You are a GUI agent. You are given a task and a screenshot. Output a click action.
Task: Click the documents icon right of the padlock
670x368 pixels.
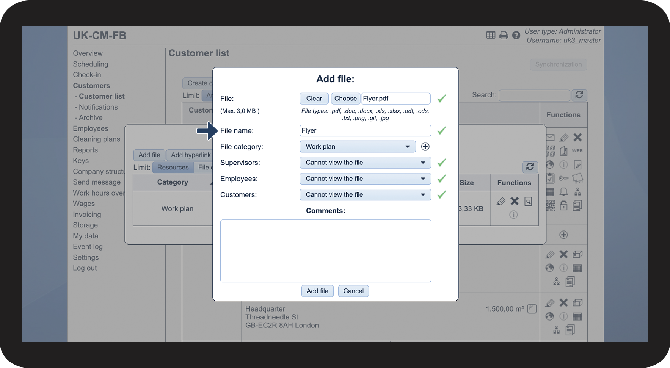coord(577,205)
